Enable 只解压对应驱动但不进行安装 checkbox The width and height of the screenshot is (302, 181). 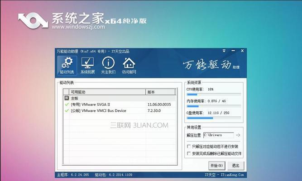click(189, 147)
